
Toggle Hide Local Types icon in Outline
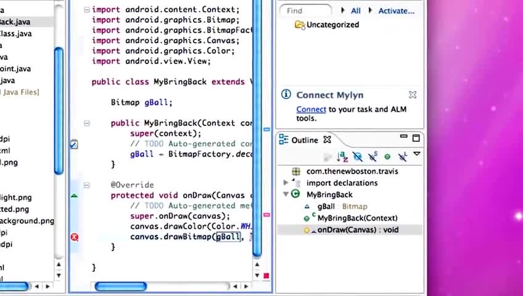403,157
